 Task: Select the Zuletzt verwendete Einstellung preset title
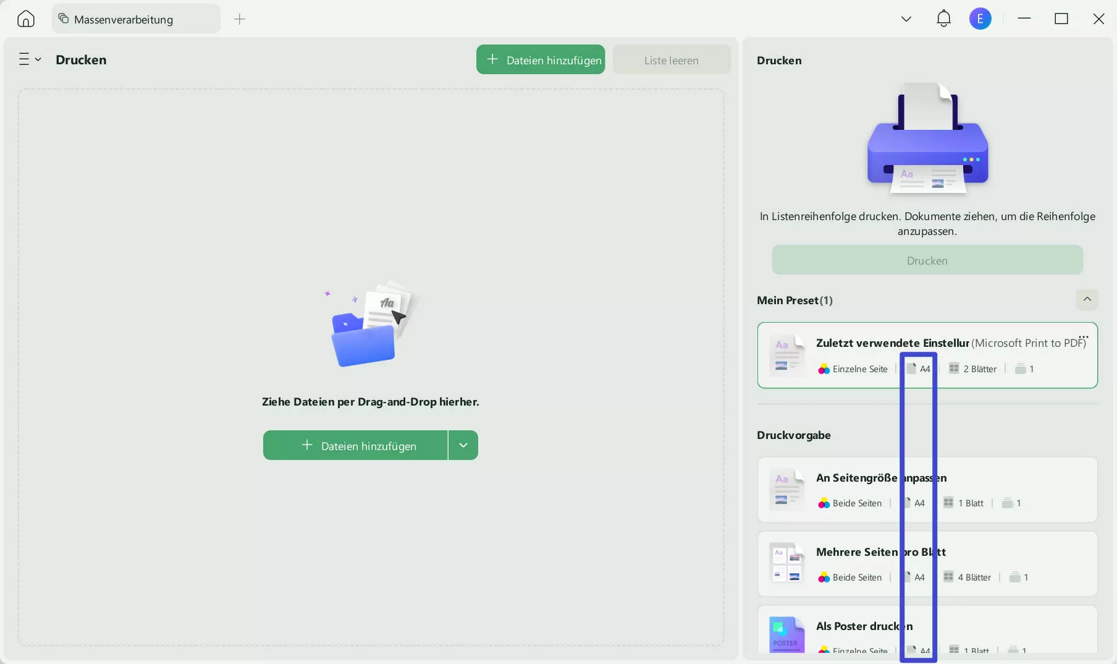point(893,343)
